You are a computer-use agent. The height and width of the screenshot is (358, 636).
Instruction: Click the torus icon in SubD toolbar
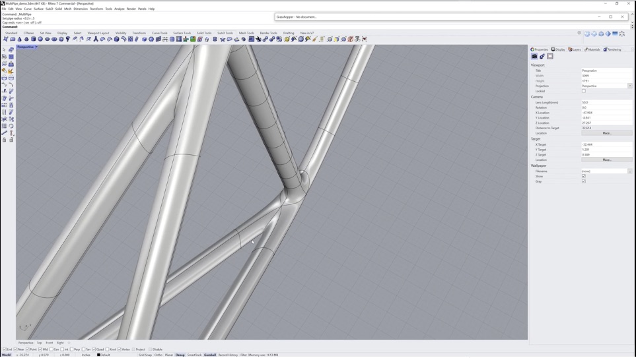click(54, 40)
